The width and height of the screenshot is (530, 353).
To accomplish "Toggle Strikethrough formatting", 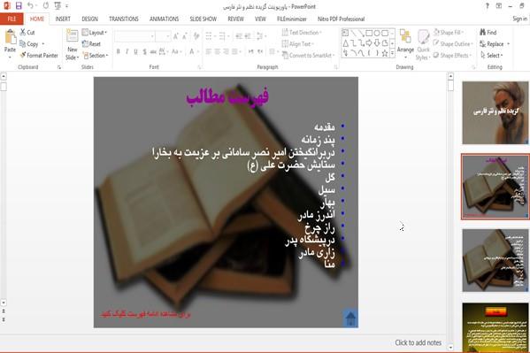I will click(153, 51).
